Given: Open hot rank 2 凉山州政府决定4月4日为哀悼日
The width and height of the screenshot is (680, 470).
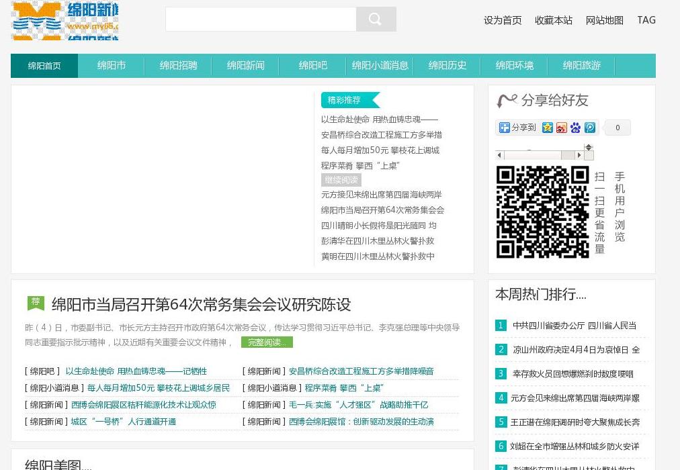Looking at the screenshot, I should coord(576,350).
